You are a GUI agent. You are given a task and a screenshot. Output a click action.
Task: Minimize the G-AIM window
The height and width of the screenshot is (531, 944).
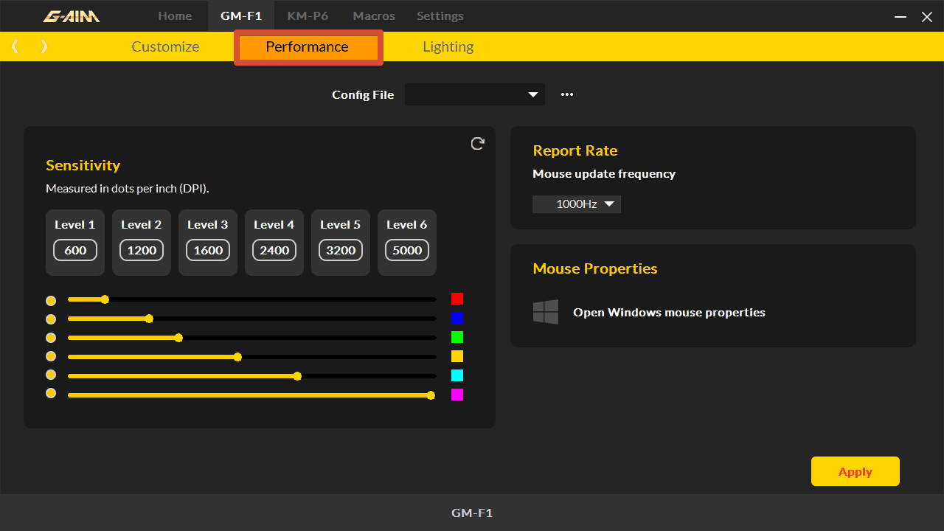click(x=900, y=16)
